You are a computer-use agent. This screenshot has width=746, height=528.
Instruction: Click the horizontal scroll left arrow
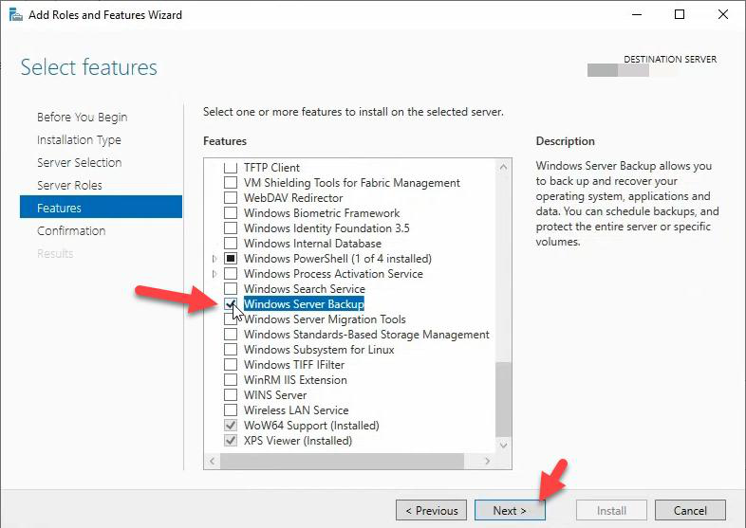[213, 461]
